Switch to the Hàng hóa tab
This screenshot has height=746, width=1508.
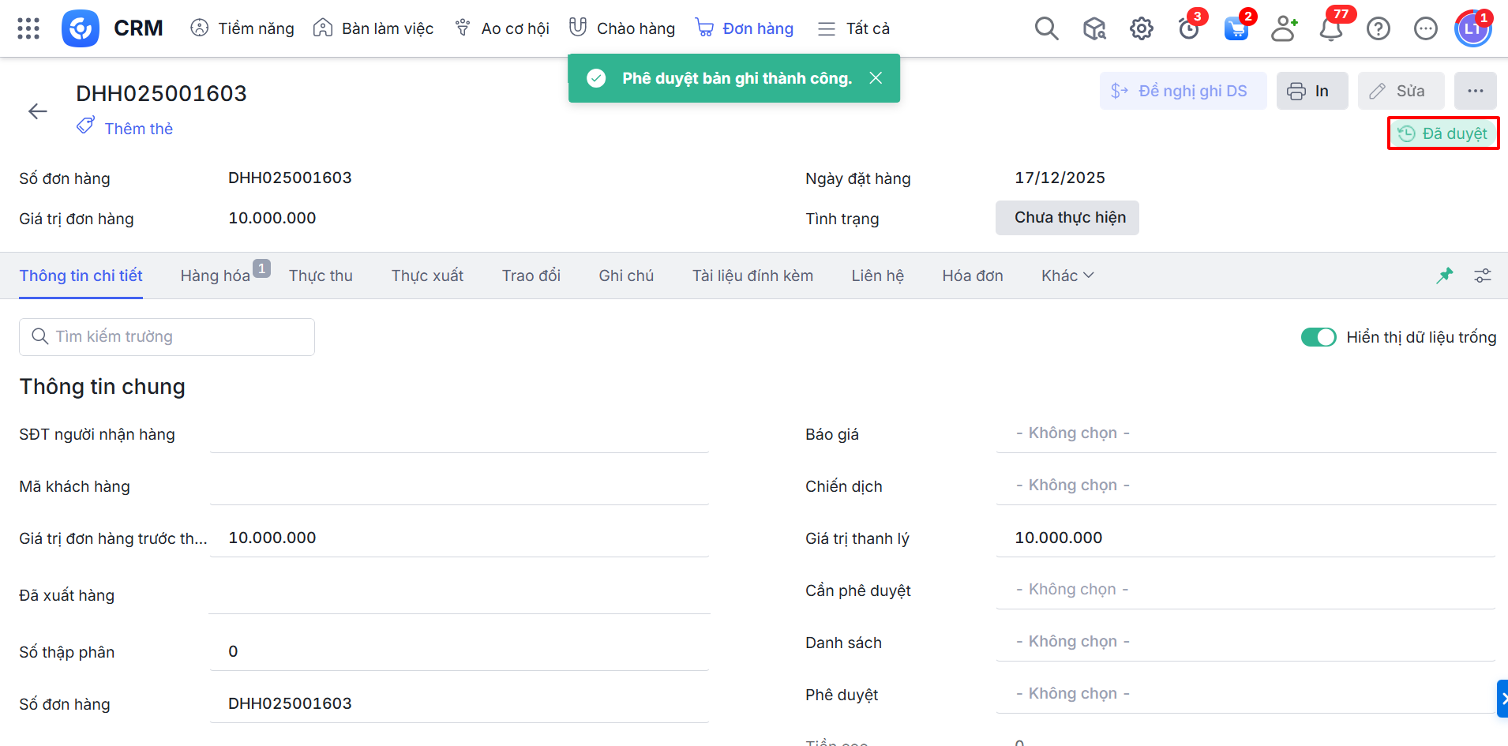[216, 276]
